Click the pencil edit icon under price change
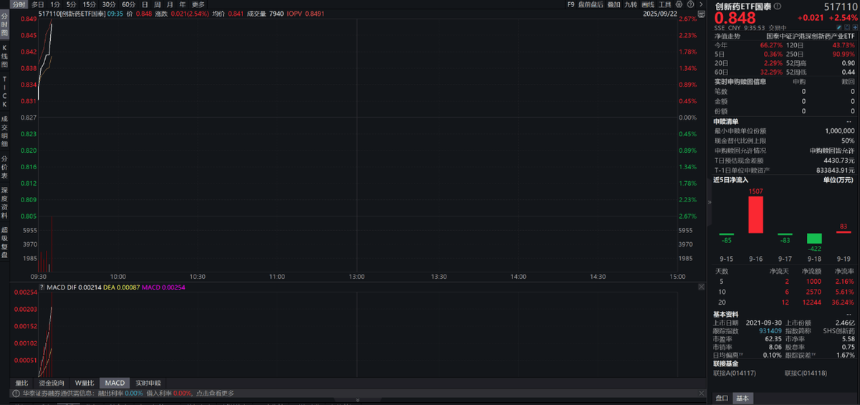 click(x=838, y=27)
